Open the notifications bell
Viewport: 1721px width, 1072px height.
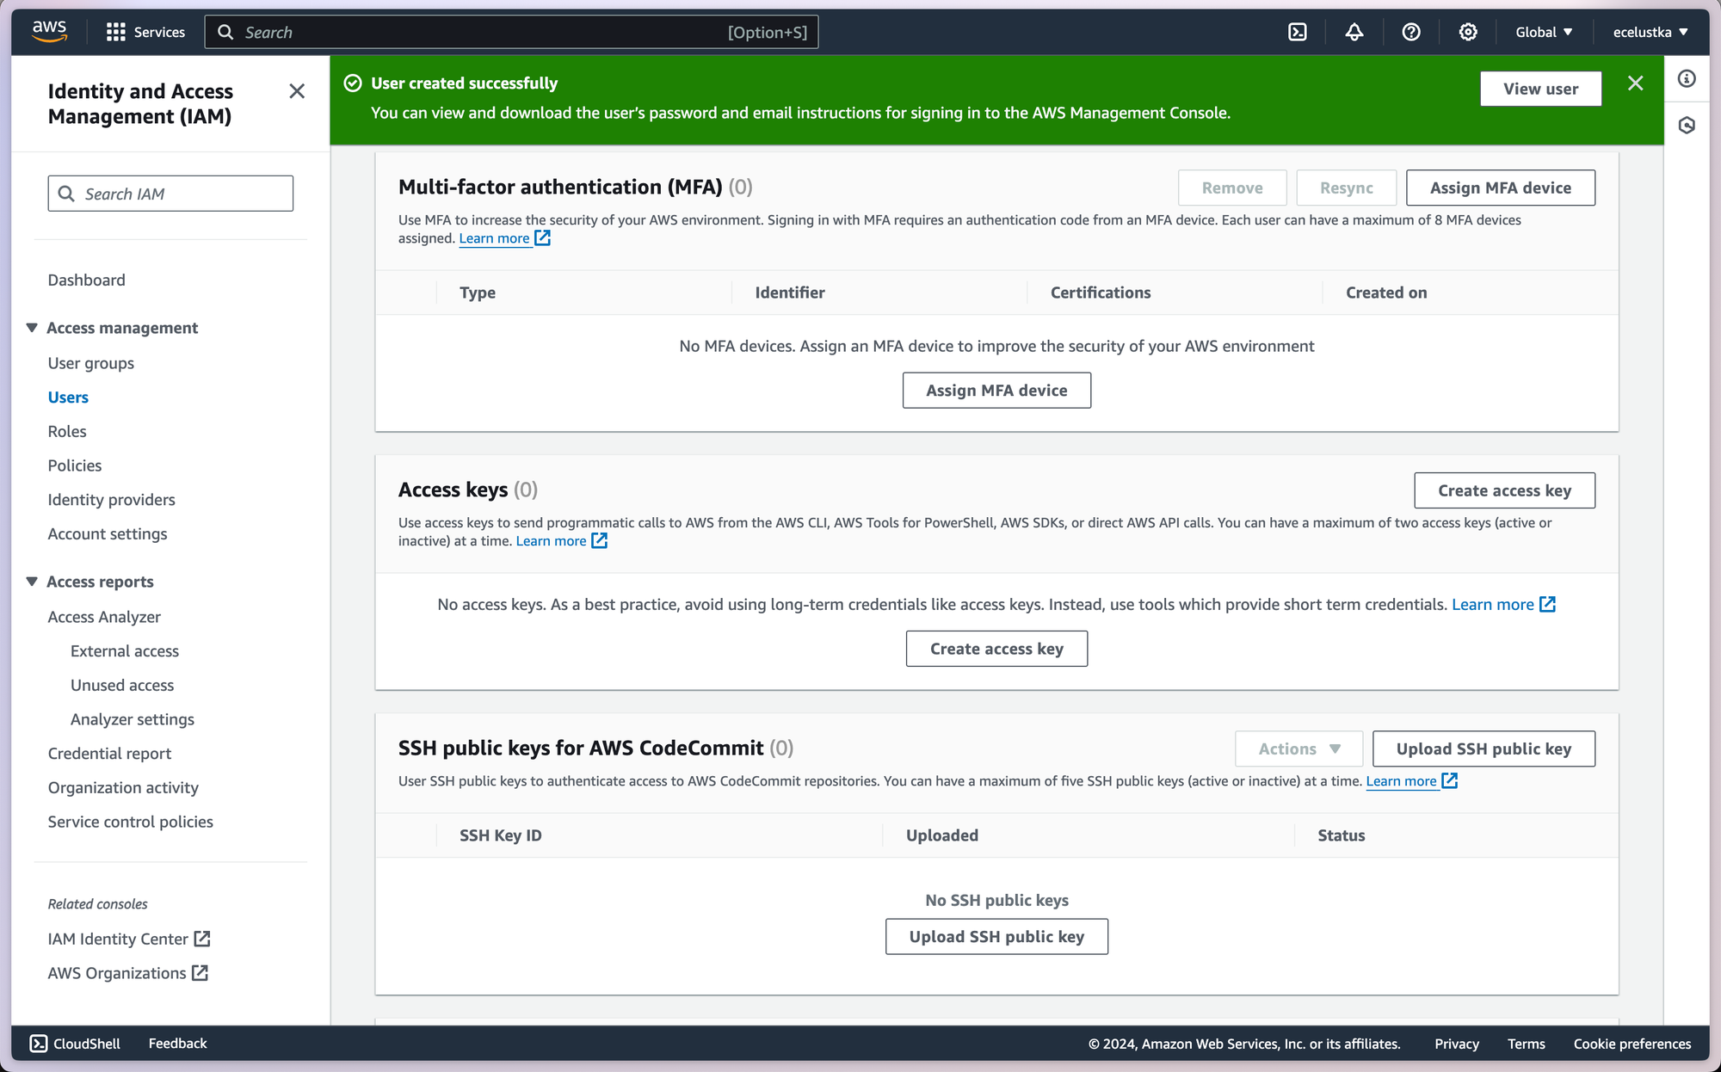coord(1354,32)
